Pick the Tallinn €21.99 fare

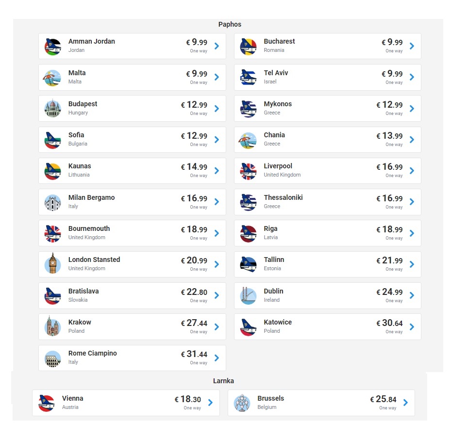[389, 260]
